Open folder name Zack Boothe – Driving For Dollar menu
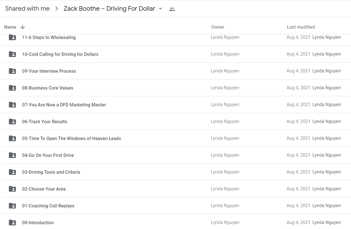The width and height of the screenshot is (351, 229). click(x=109, y=9)
